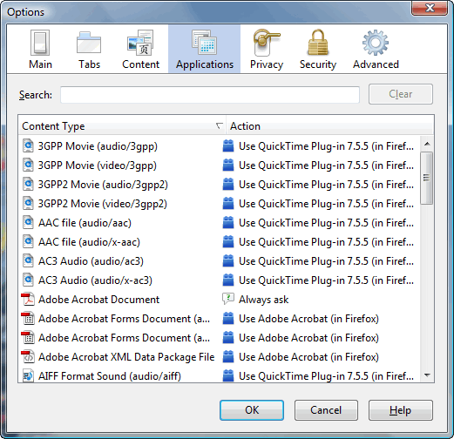Click the plug-in icon in AAC file (audio/aac) row
This screenshot has width=454, height=439.
click(228, 223)
